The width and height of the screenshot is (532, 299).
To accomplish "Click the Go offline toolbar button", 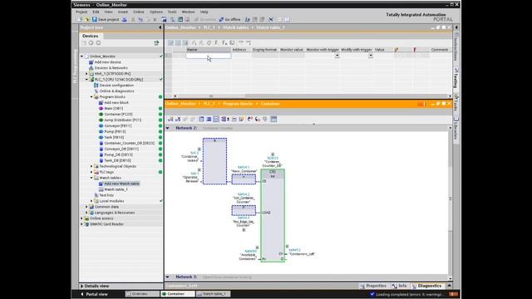I will [x=229, y=19].
